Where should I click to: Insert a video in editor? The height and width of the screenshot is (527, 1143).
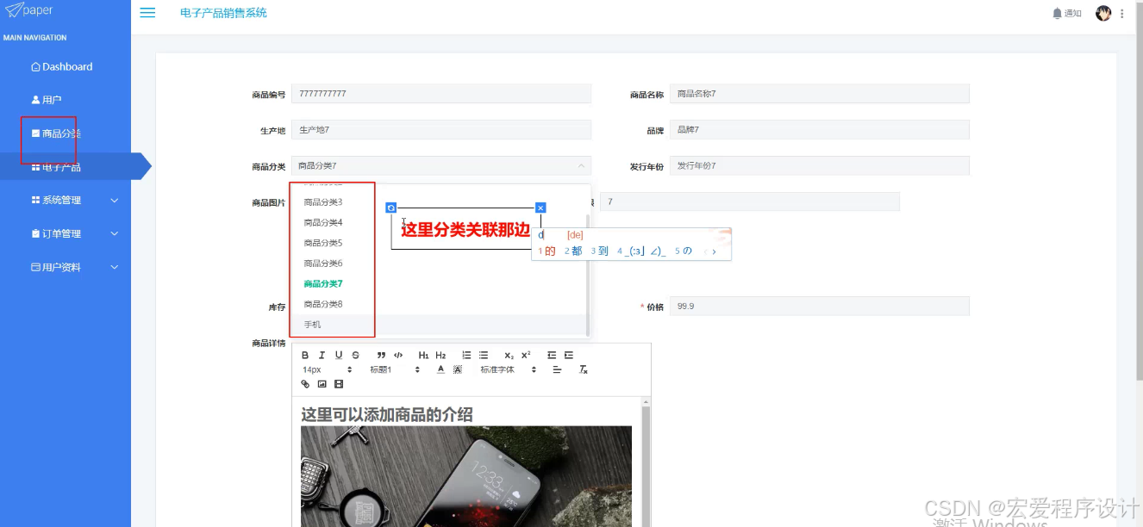pyautogui.click(x=339, y=384)
